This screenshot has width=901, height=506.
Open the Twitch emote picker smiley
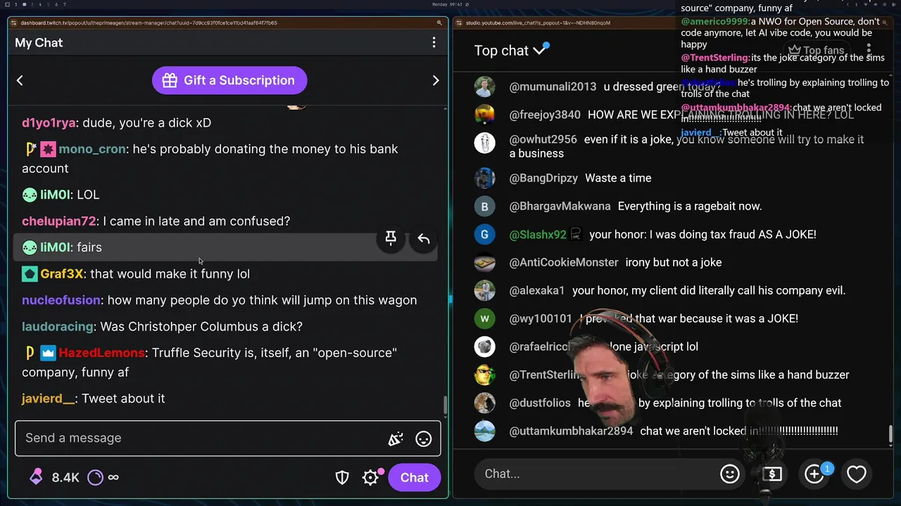point(424,439)
